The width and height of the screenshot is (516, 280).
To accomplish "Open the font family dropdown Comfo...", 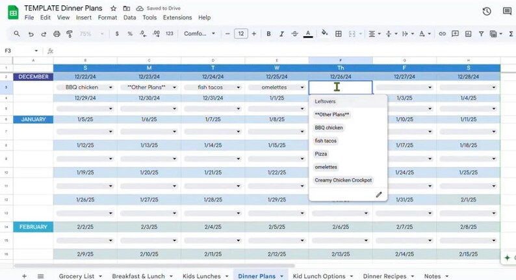I will 200,34.
